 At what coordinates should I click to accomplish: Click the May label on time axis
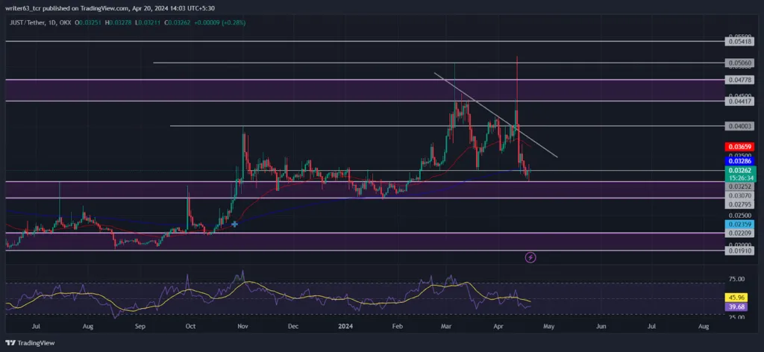pos(549,326)
